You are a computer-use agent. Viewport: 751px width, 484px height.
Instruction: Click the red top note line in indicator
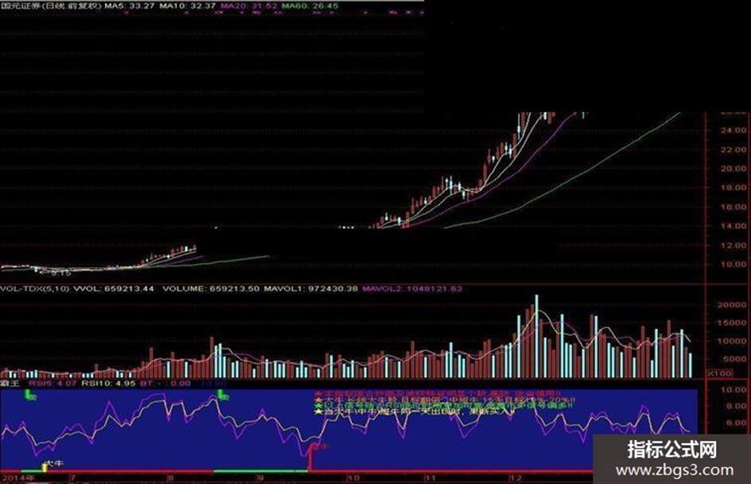[x=439, y=394]
